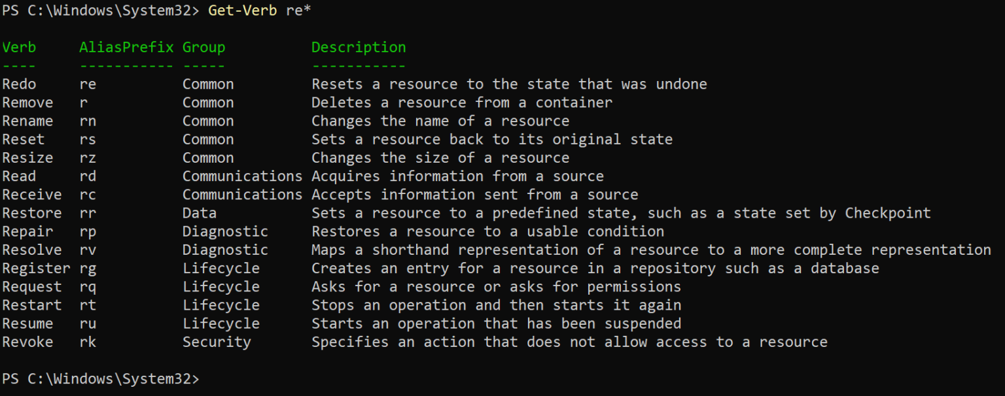Click the Verb column header
Screen dimensions: 1005x396
[x=19, y=48]
